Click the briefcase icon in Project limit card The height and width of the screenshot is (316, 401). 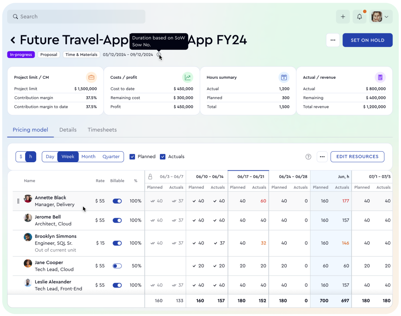91,77
